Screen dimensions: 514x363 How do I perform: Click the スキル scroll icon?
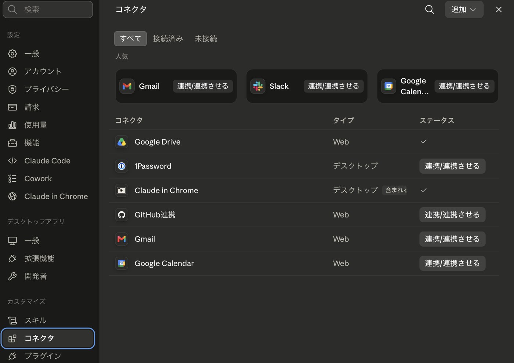(x=12, y=320)
